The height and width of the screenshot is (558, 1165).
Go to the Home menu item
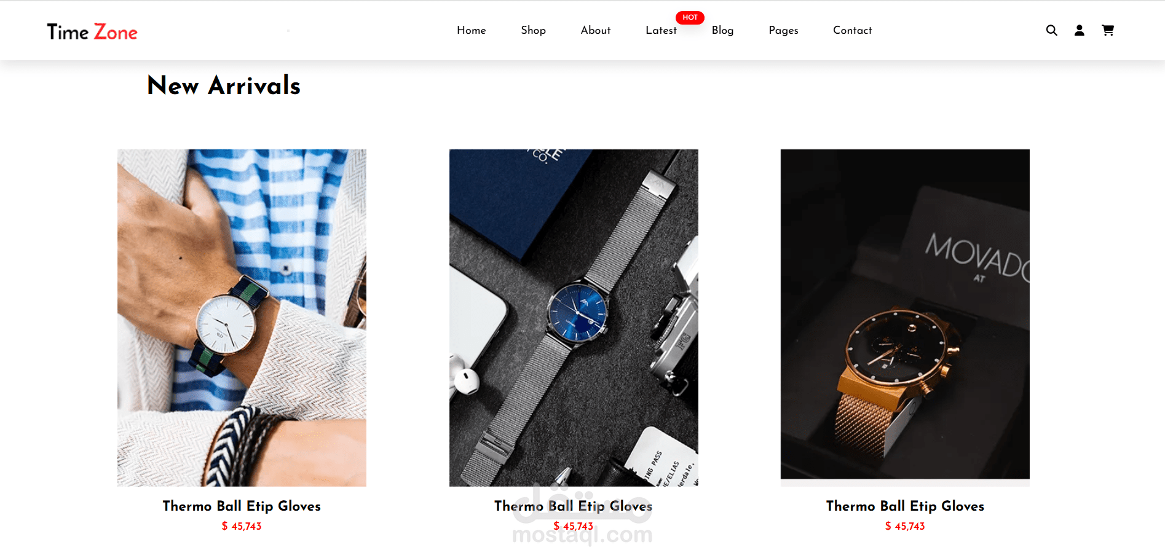point(472,30)
